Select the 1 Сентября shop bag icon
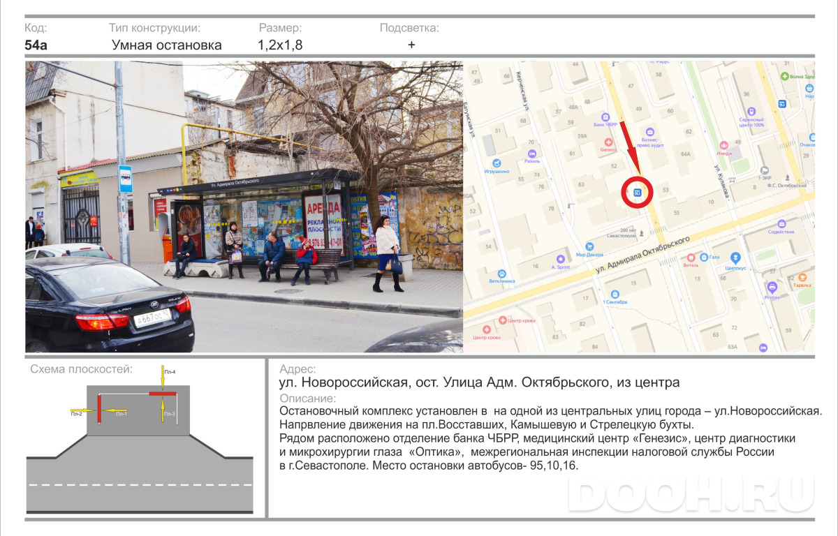Viewport: 838px width, 536px height. [615, 293]
